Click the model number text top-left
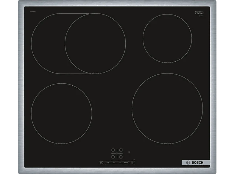This screenshot has height=174, width=234. click(x=33, y=12)
